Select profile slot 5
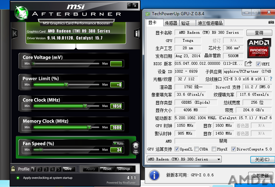Screen dimensions: 275x187 [59, 169]
